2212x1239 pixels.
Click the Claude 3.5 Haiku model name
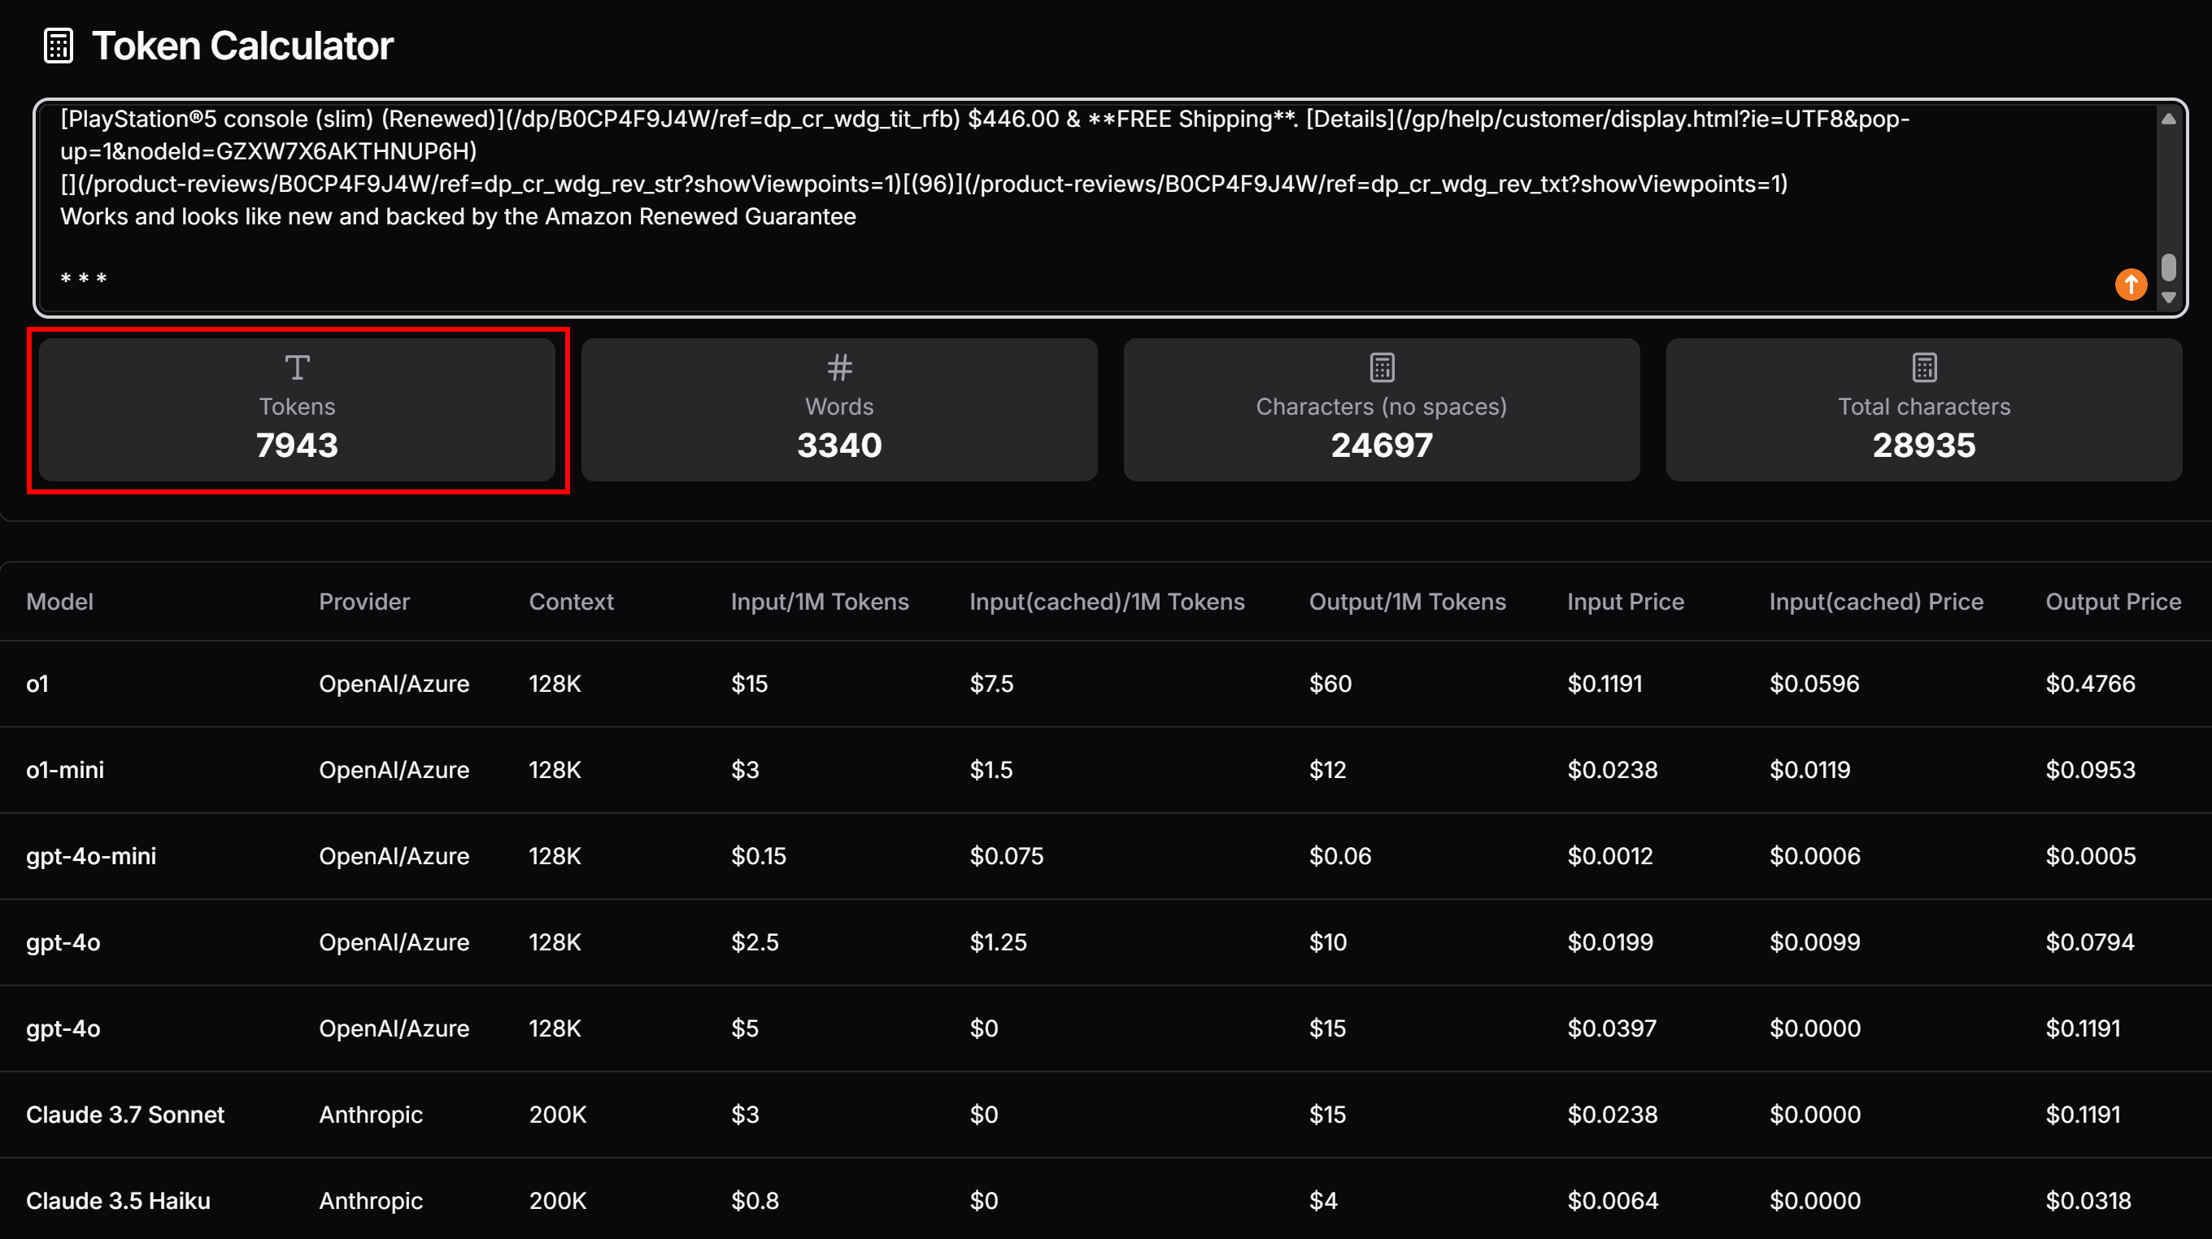tap(118, 1200)
